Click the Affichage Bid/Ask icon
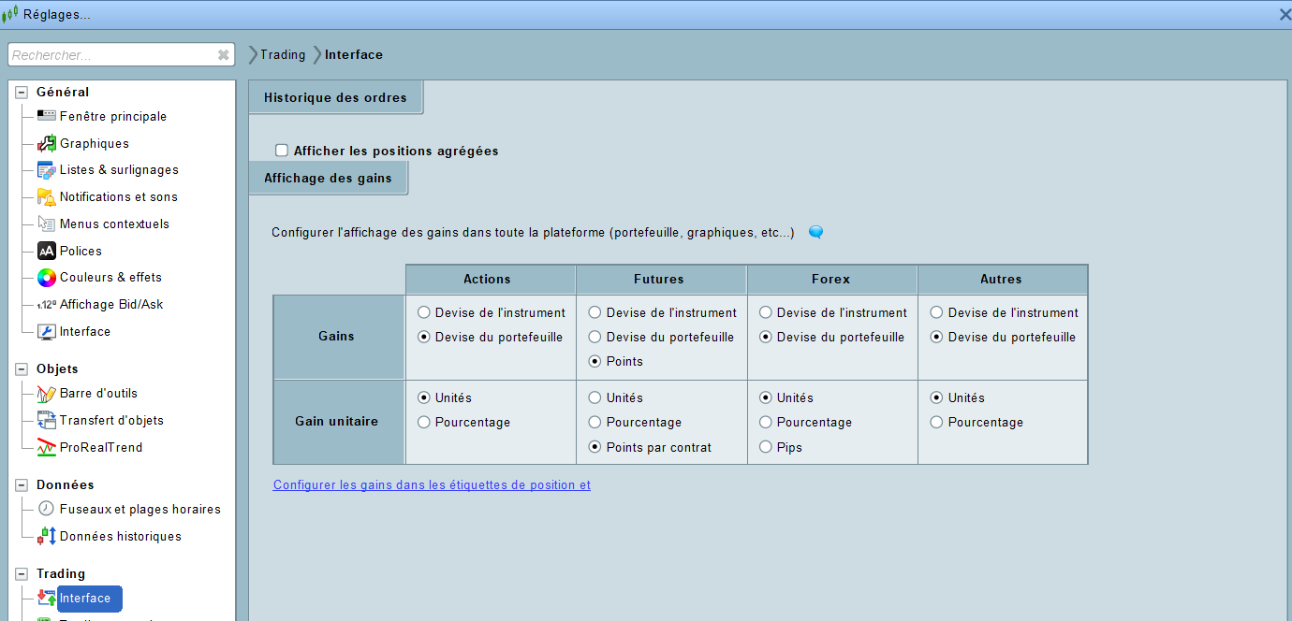 coord(46,305)
